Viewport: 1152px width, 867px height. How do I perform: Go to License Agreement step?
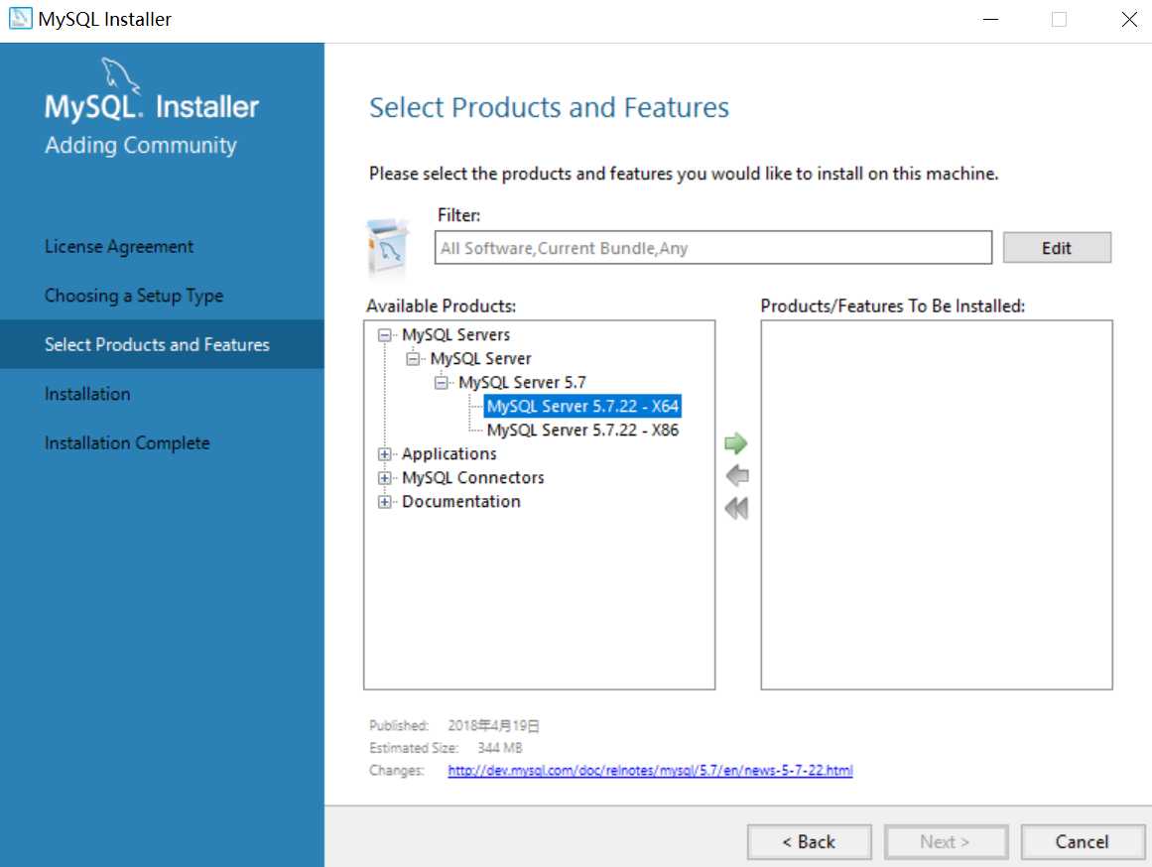(x=119, y=247)
